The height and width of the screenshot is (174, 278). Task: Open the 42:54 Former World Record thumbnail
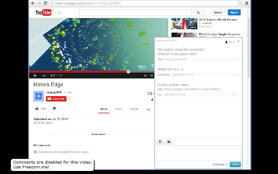[x=184, y=23]
